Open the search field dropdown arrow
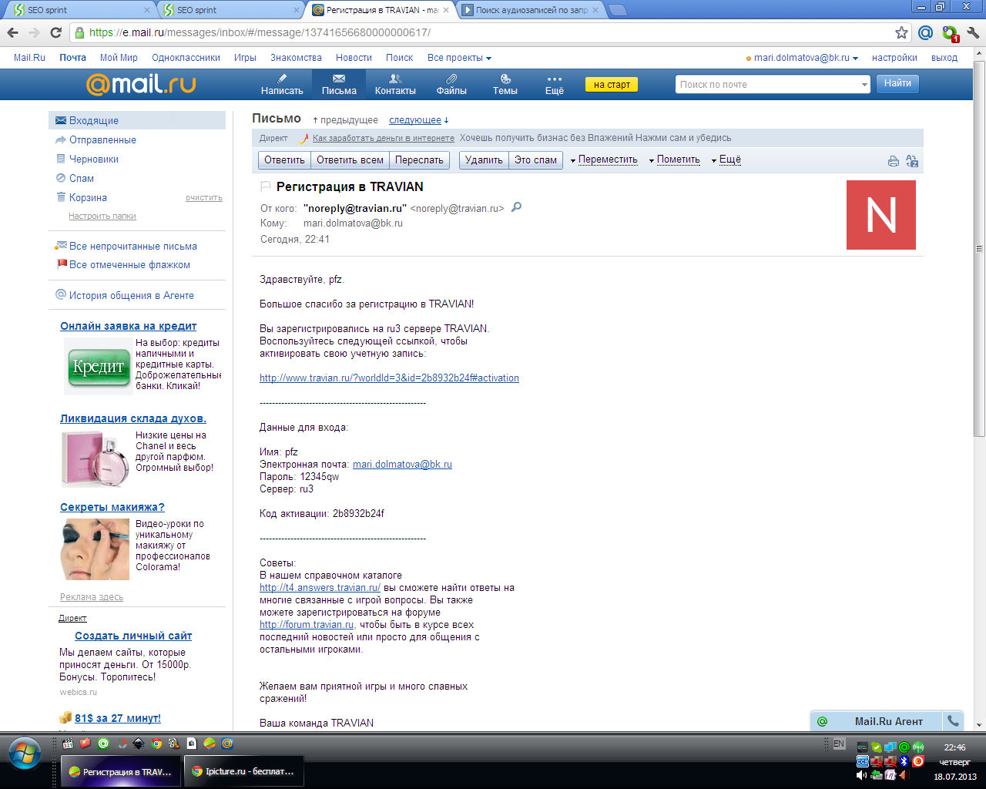The image size is (986, 789). tap(864, 85)
